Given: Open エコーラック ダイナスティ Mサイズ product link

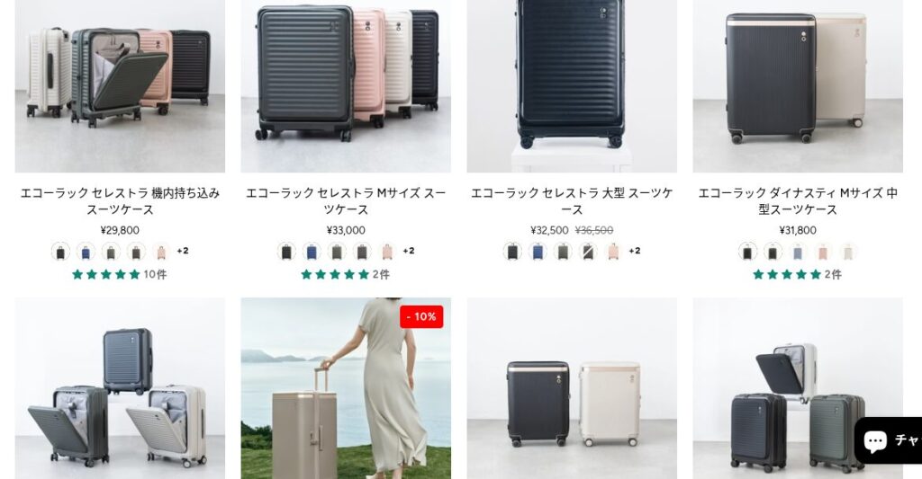Looking at the screenshot, I should [x=798, y=200].
